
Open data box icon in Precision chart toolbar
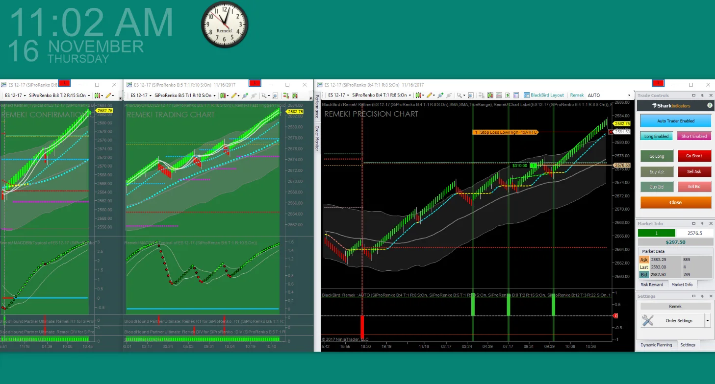(x=482, y=96)
